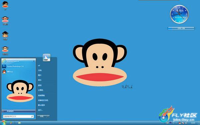Click the 关机 shutdown button

[42, 116]
